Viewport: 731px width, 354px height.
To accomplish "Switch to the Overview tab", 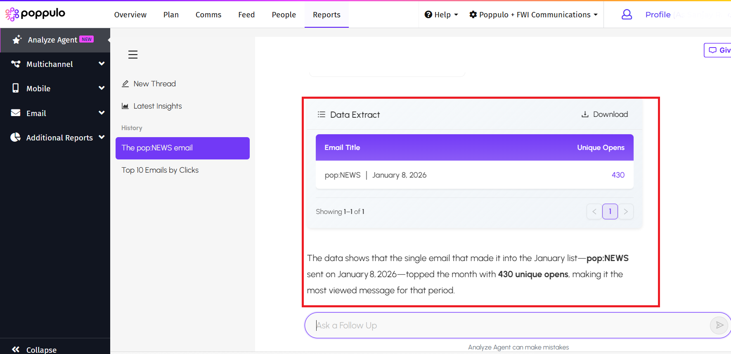I will [x=130, y=14].
